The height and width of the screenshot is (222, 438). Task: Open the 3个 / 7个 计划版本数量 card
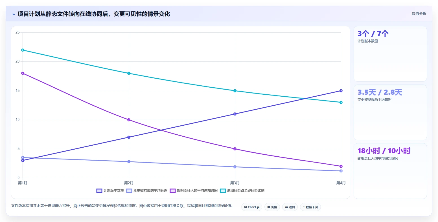click(x=390, y=54)
